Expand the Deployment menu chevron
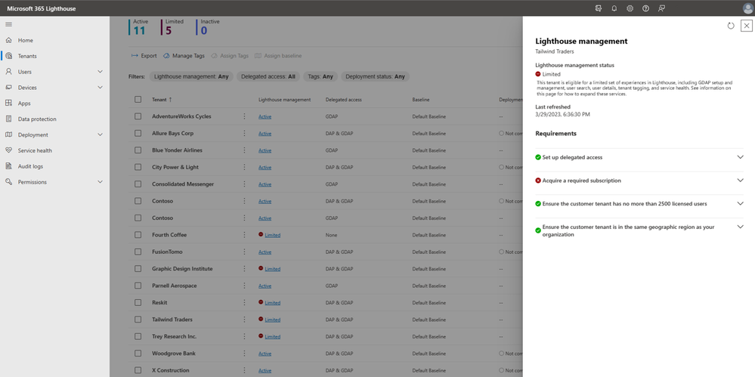The image size is (755, 377). pos(101,134)
